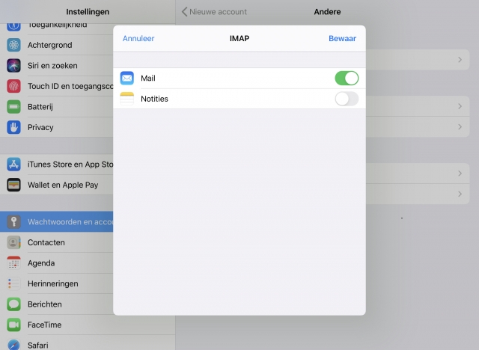This screenshot has width=479, height=350.
Task: Tap the Wachtwoorden key icon
Action: pyautogui.click(x=13, y=222)
